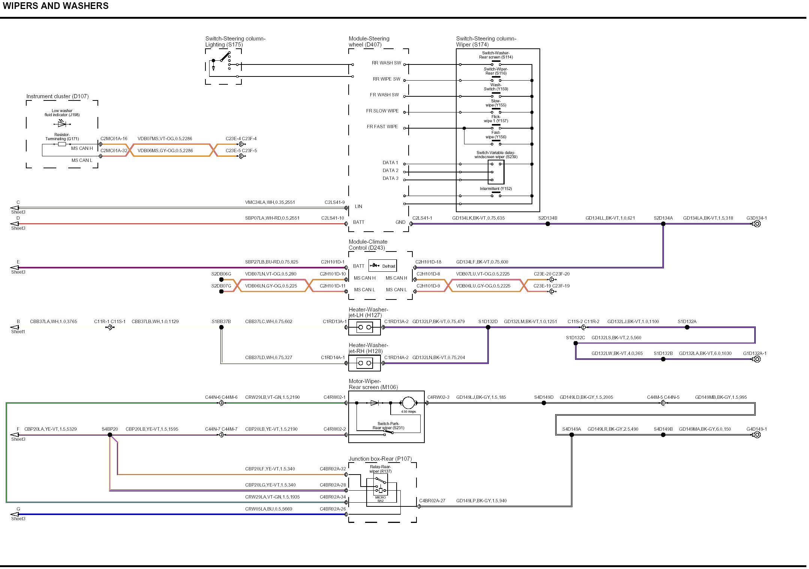
Task: Click the arrow C reference to Sheet3
Action: [15, 208]
